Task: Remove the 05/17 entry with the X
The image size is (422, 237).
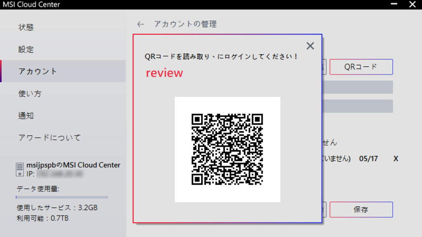Action: click(x=396, y=159)
